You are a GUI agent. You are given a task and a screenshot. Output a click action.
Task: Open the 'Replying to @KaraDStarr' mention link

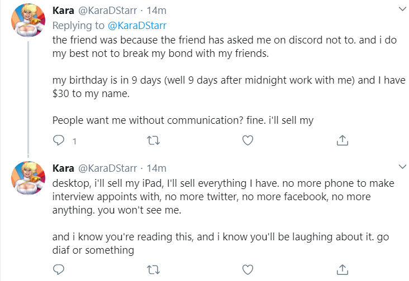pos(137,26)
